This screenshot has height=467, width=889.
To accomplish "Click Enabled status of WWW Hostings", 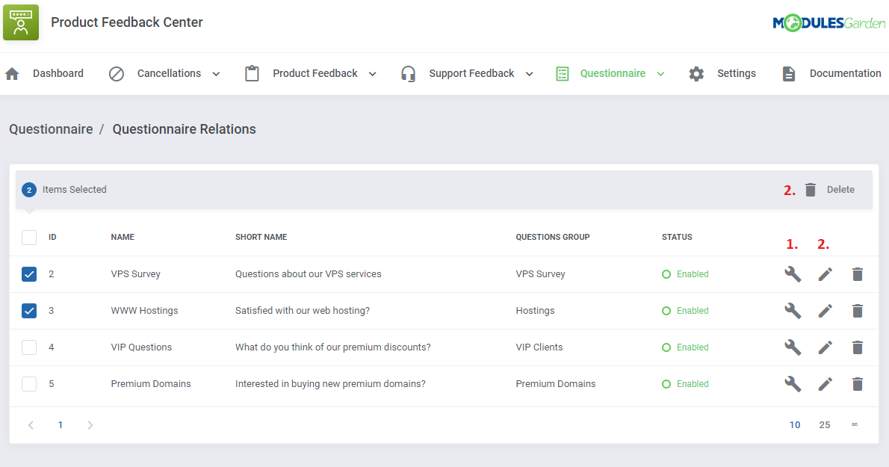I will [686, 311].
